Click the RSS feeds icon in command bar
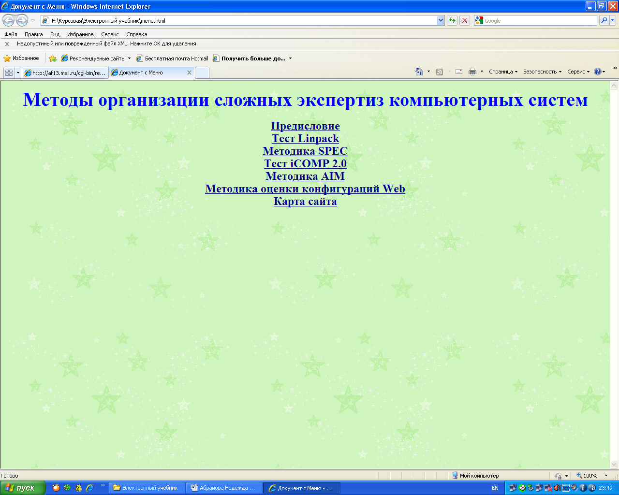Screen dimensions: 619x495 click(x=440, y=72)
